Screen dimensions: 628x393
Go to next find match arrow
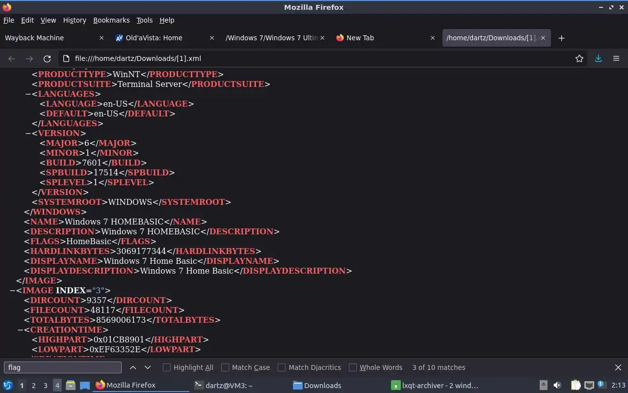(148, 367)
